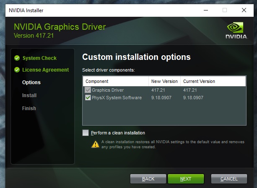Viewport: 257px width, 188px height.
Task: Sort by the Component column header
Action: [116, 81]
